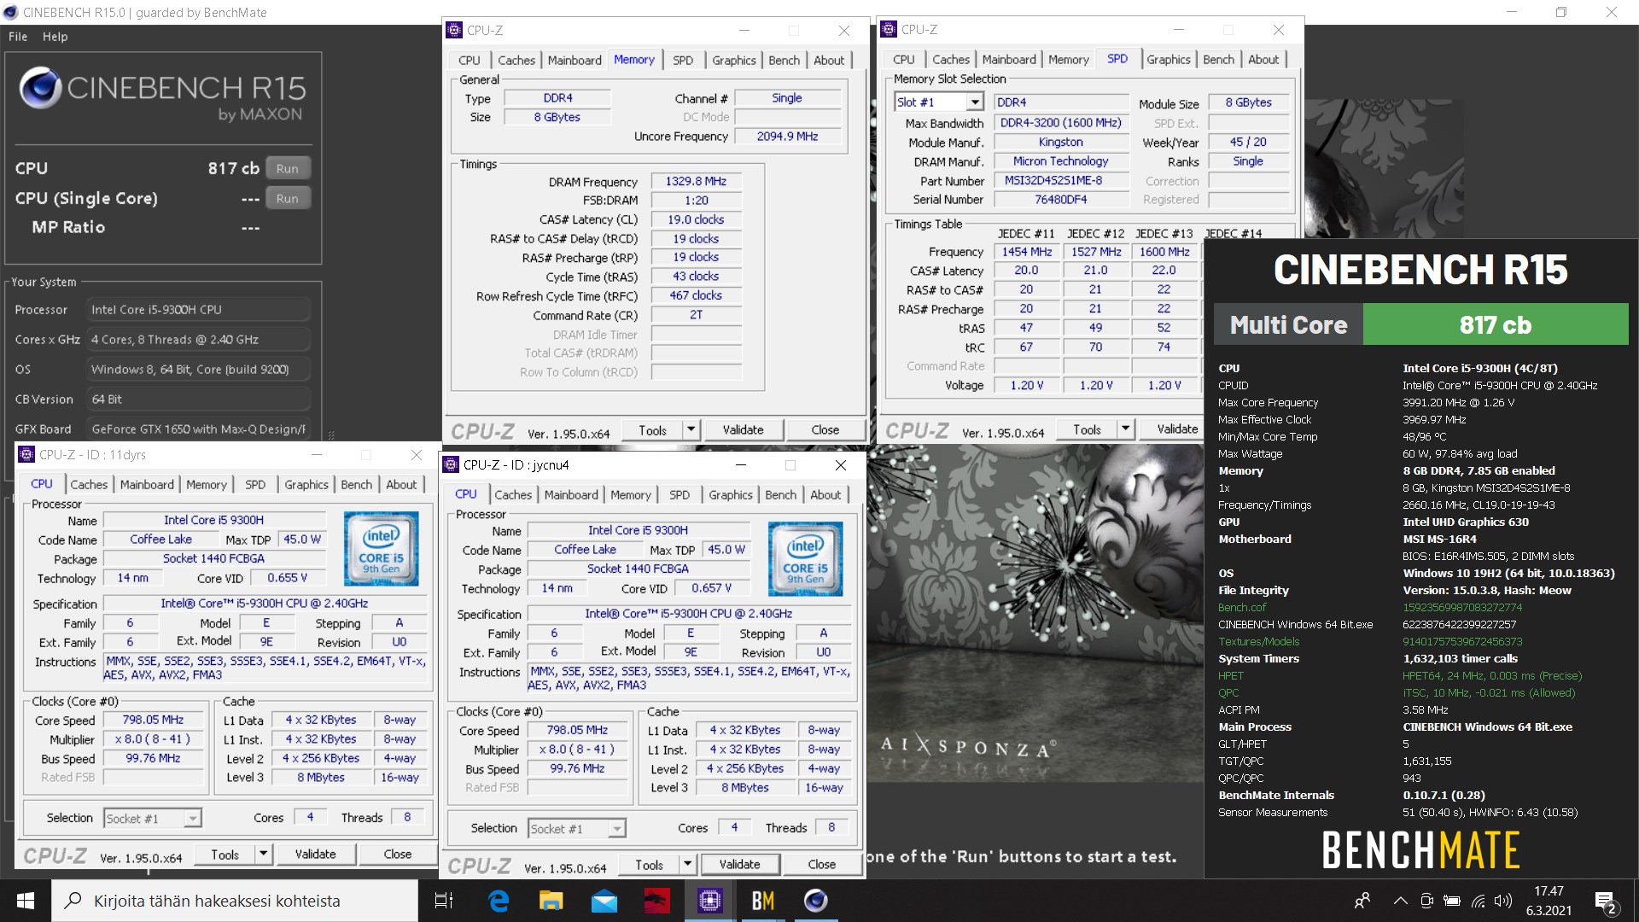Image resolution: width=1639 pixels, height=922 pixels.
Task: Run the CPU multi-core test
Action: pos(288,168)
